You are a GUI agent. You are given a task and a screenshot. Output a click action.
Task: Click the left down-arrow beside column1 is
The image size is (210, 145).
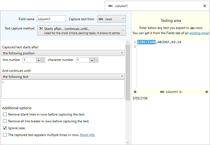point(135,92)
